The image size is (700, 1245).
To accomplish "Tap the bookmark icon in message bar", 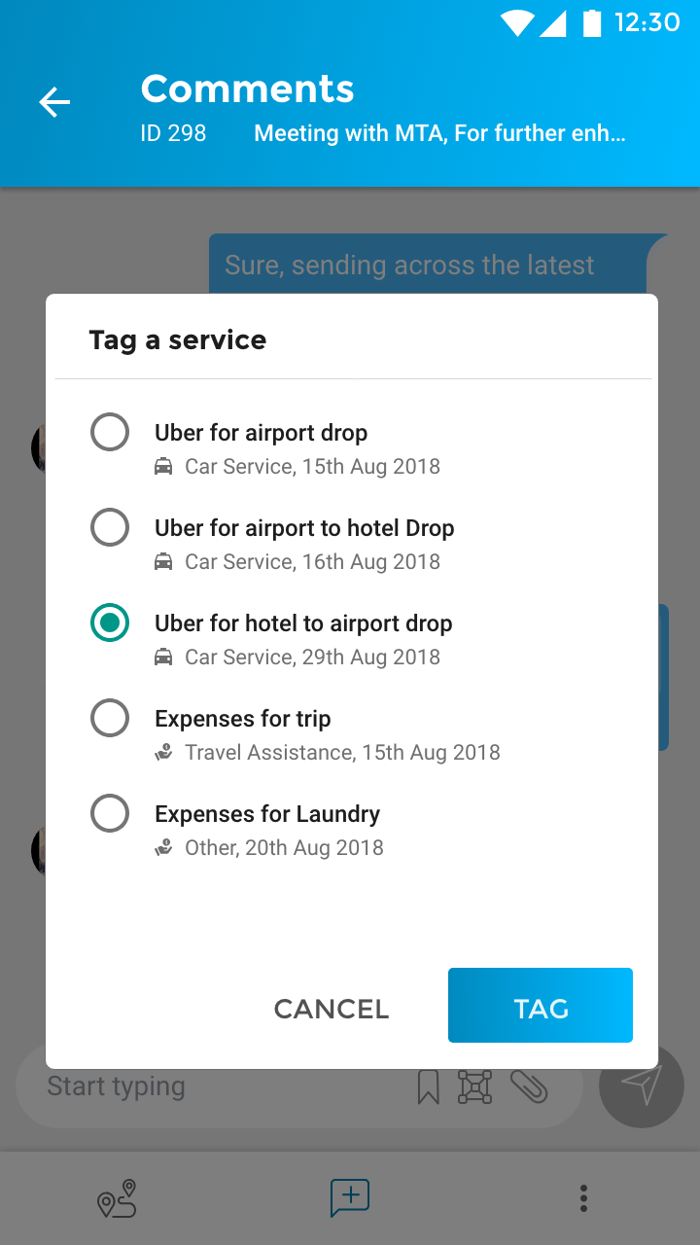I will (428, 1086).
